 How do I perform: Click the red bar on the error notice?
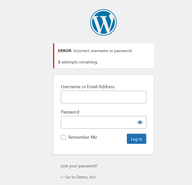[x=54, y=56]
